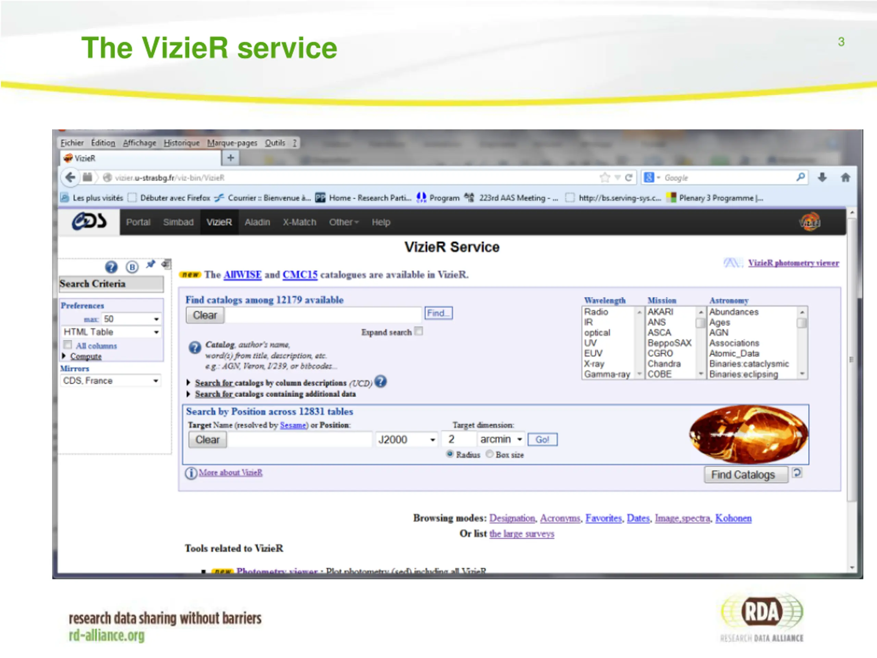Click the circled B sidebar icon

pos(132,267)
